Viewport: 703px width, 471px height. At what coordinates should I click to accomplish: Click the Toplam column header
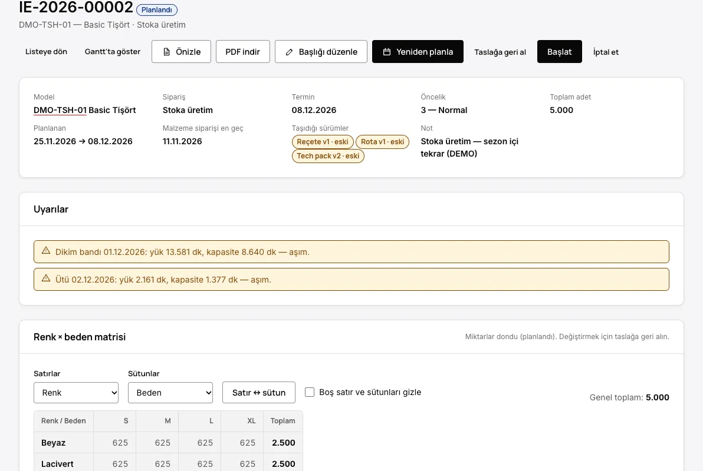coord(283,421)
